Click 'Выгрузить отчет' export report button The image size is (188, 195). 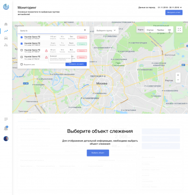click(174, 13)
